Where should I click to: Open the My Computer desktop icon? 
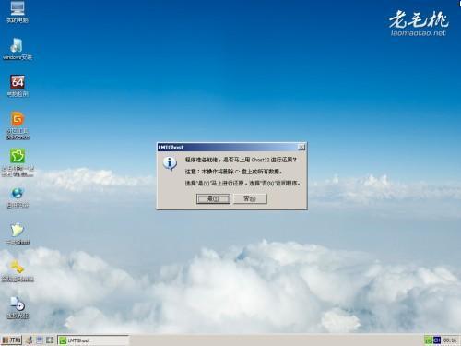[x=18, y=12]
